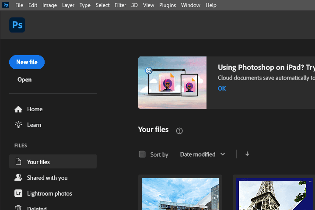315x210 pixels.
Task: Open the Your files help question-mark icon
Action: coord(179,131)
